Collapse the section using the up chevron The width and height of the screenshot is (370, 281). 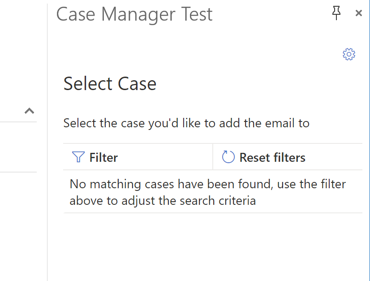[29, 111]
